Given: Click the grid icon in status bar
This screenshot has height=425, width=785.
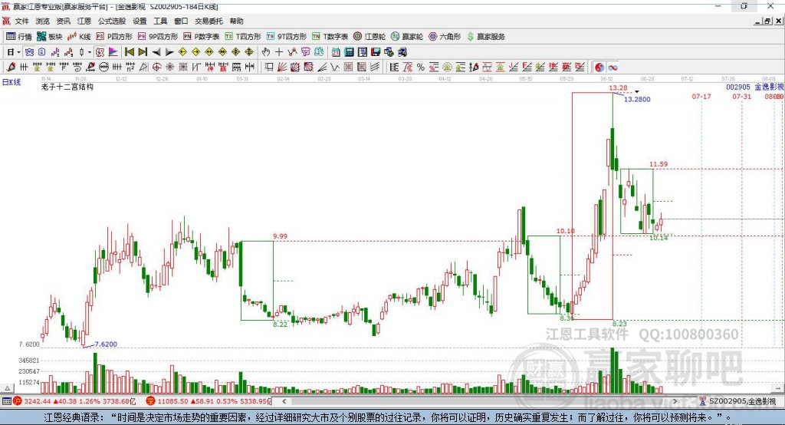Looking at the screenshot, I should 6,401.
